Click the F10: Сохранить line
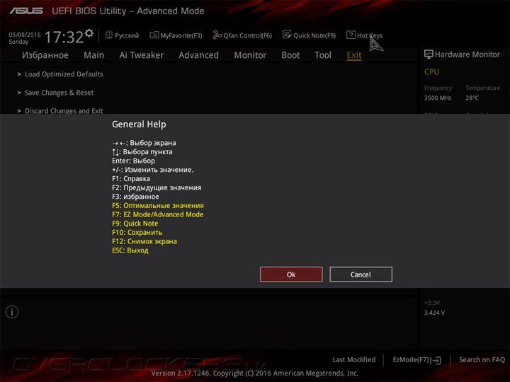Viewport: 510px width, 382px height. click(137, 232)
